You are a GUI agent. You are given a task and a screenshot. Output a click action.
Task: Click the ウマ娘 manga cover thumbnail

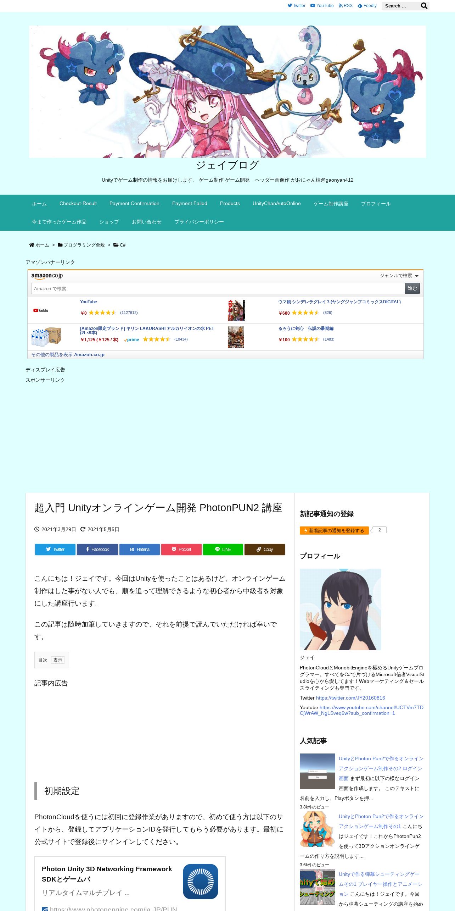[x=236, y=310]
